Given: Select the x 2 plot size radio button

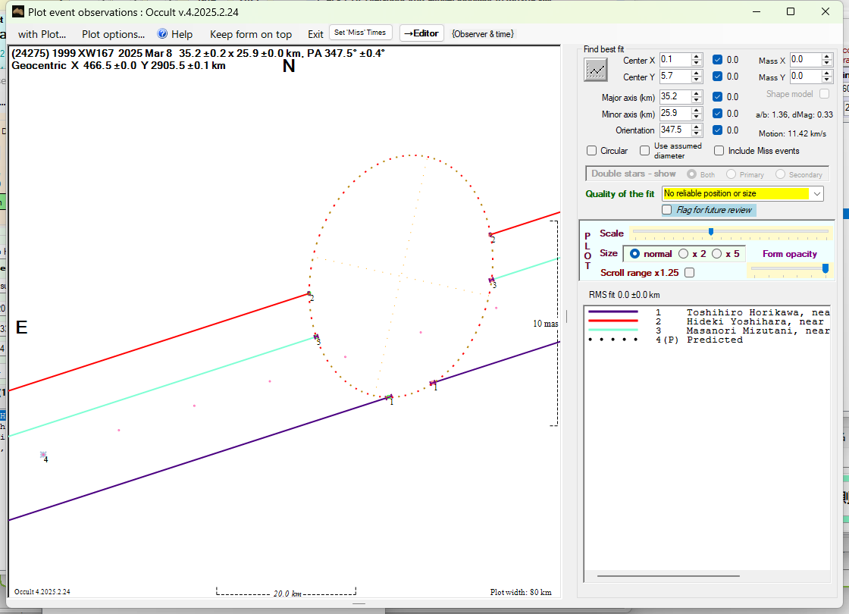Looking at the screenshot, I should pos(683,254).
